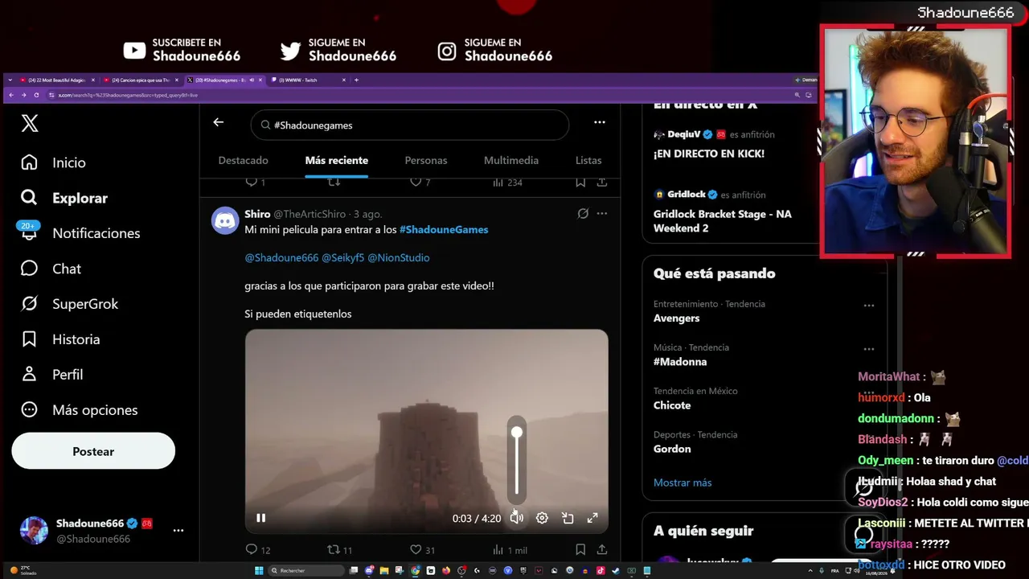Click the Grok icon on Shiro's post
1029x579 pixels.
point(583,214)
